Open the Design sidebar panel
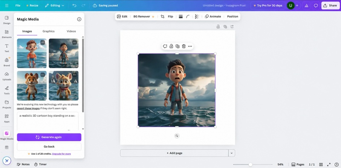 click(7, 20)
